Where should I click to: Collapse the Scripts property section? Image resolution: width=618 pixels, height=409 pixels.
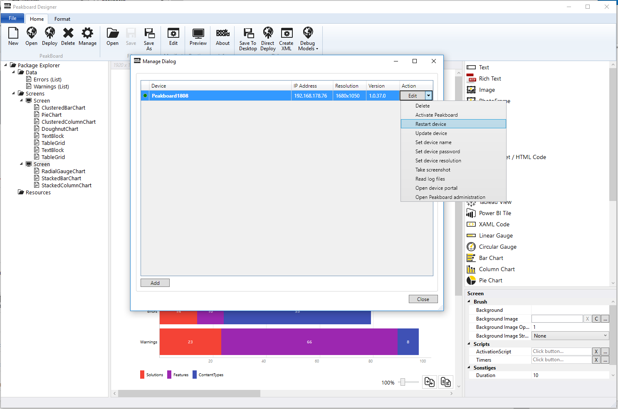point(470,344)
